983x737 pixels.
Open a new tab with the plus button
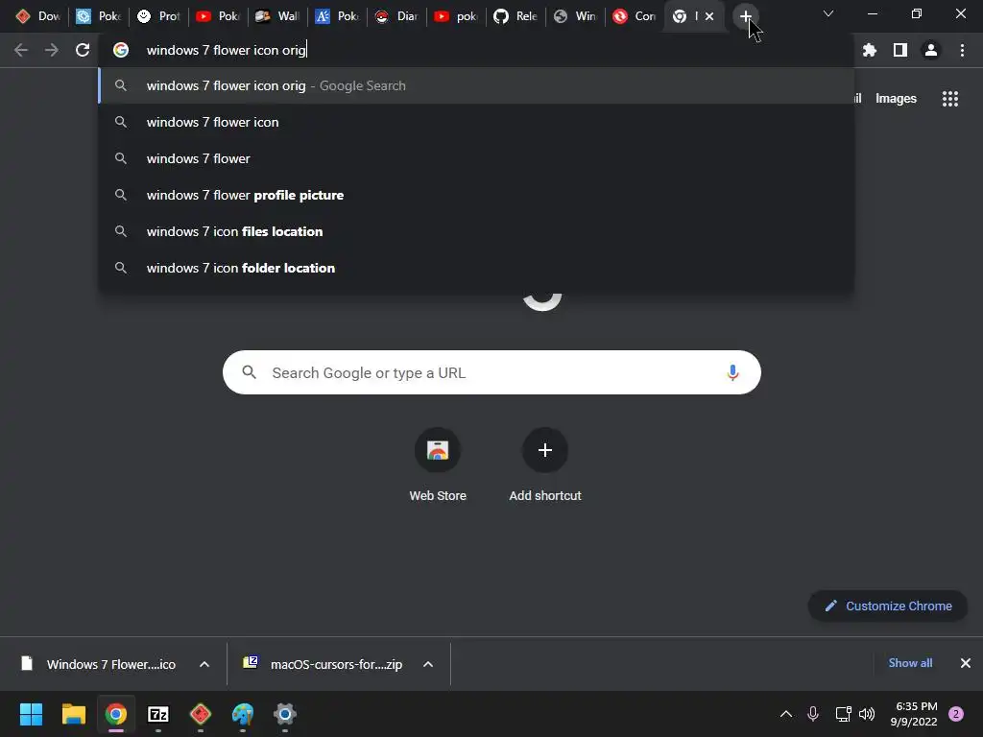click(745, 17)
